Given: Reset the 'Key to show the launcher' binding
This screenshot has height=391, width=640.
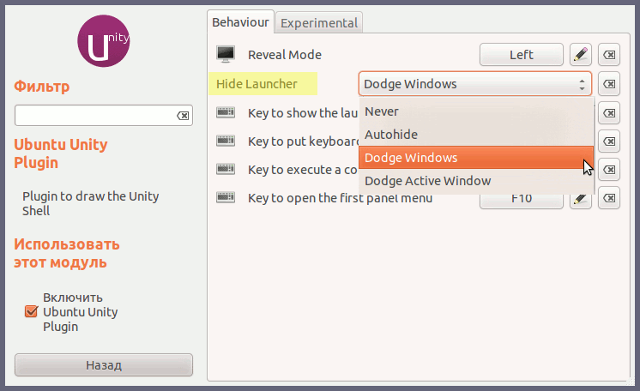Looking at the screenshot, I should [608, 113].
